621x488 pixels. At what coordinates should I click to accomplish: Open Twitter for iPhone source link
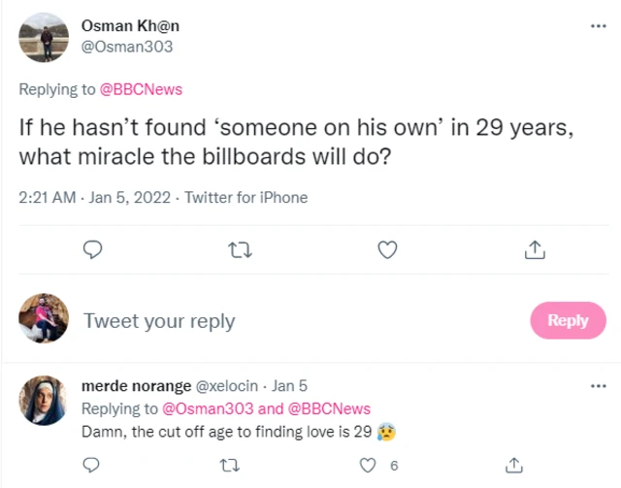click(x=245, y=197)
